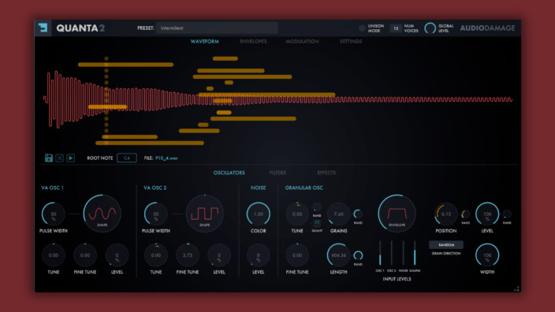
Task: Click the Width knob
Action: point(487,255)
